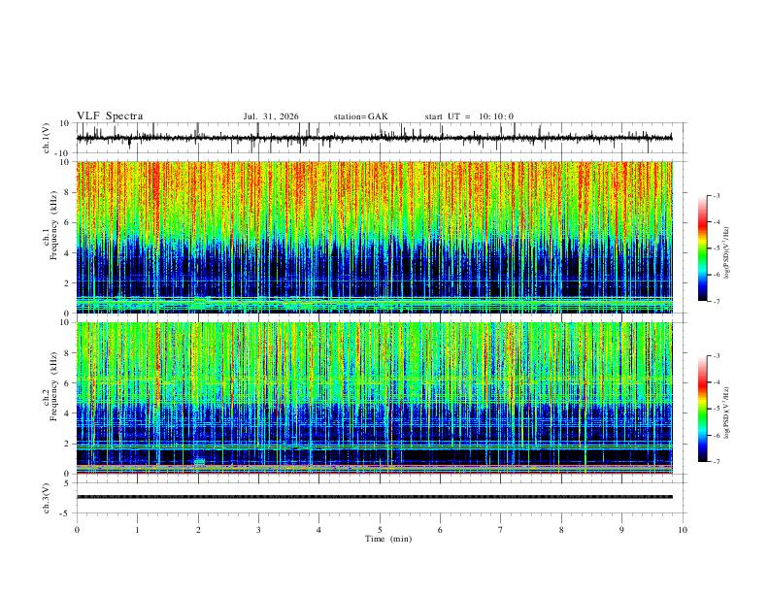Click the "1" tick on Time axis
The height and width of the screenshot is (594, 769).
(x=137, y=530)
